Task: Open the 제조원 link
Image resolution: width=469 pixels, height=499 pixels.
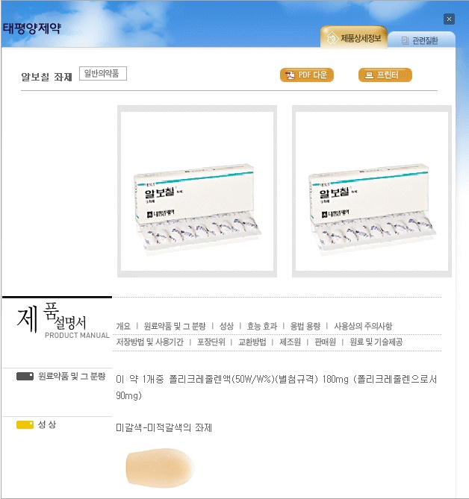Action: click(x=290, y=342)
